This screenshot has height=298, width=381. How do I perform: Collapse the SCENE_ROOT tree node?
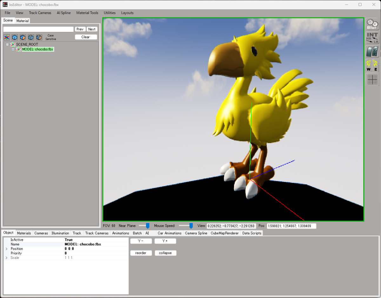7,45
